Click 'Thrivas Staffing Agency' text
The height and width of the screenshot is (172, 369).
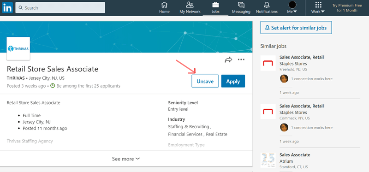point(30,141)
